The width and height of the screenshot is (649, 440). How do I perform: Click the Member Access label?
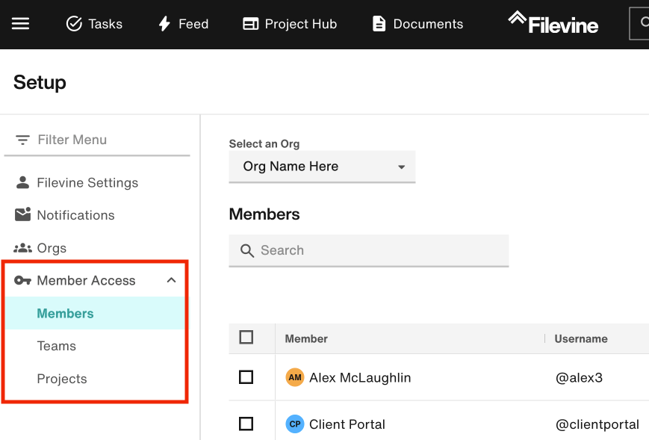86,280
